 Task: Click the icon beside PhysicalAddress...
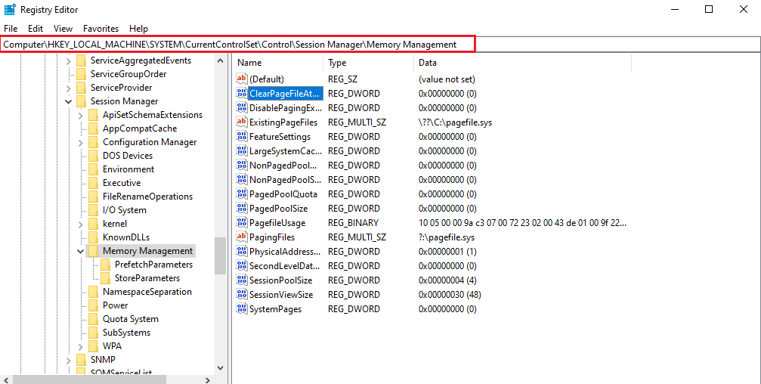coord(241,252)
